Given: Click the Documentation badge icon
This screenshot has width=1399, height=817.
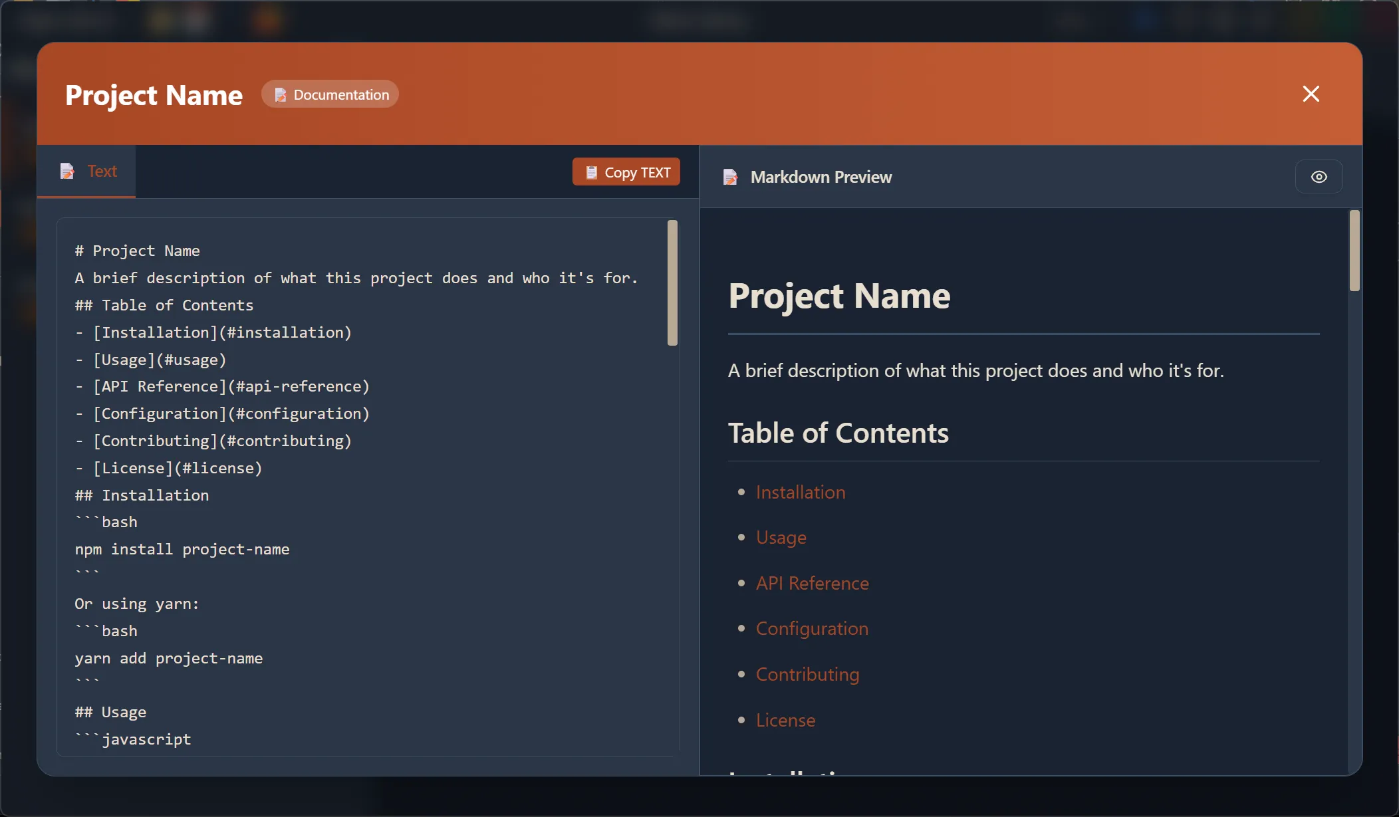Looking at the screenshot, I should tap(280, 95).
